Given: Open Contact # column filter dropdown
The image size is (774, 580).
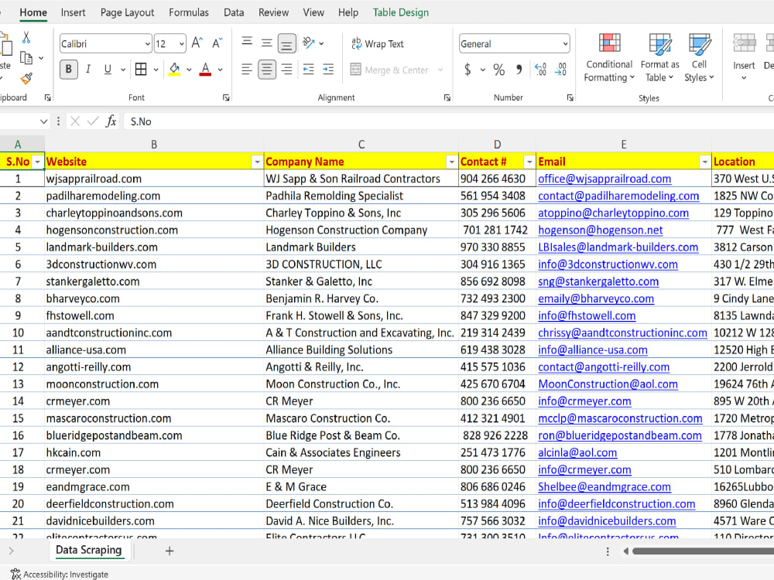Looking at the screenshot, I should coord(529,162).
